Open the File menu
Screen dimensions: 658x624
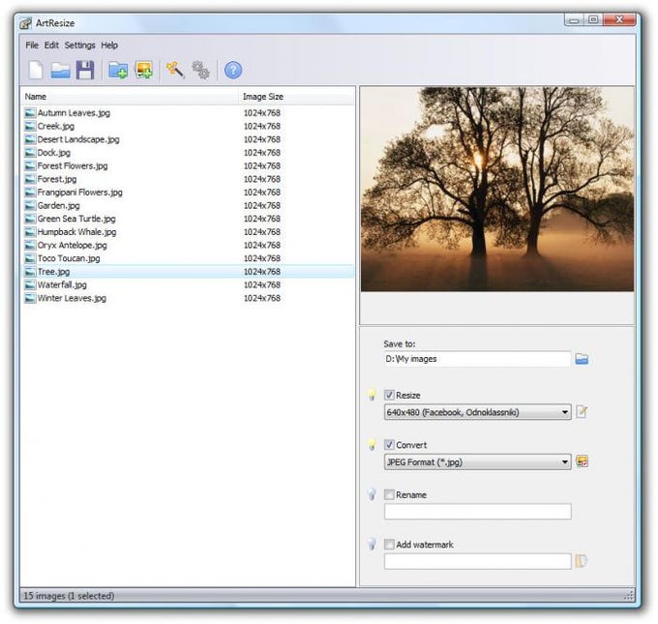(x=32, y=45)
